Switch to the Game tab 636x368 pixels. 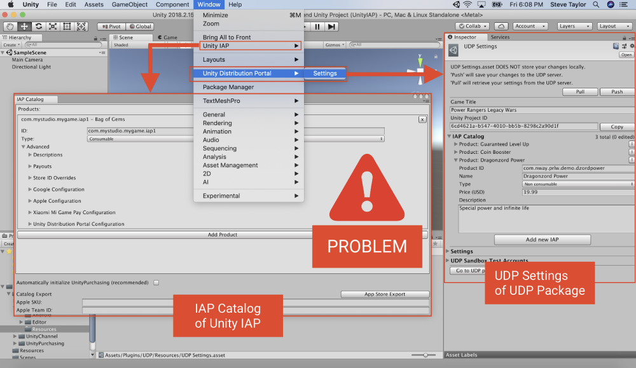(167, 37)
